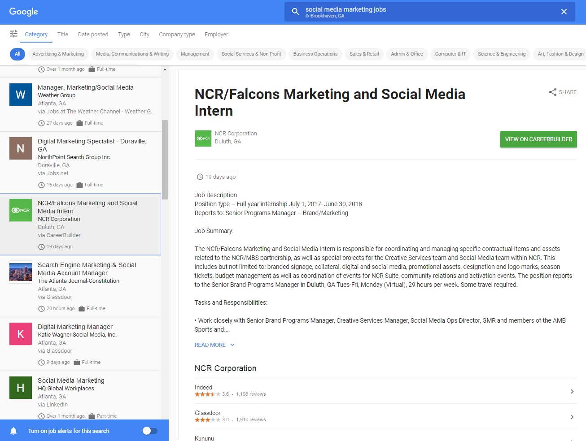Open Digital Marketing Specialist - Doraville job
Viewport: 586px width, 441px height.
coord(80,163)
